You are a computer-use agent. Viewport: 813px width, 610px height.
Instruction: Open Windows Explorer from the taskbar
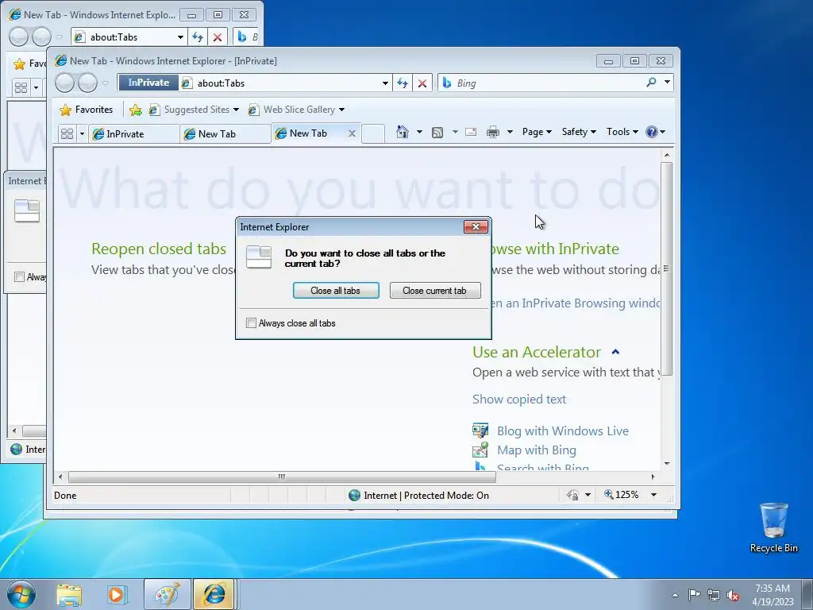(69, 595)
